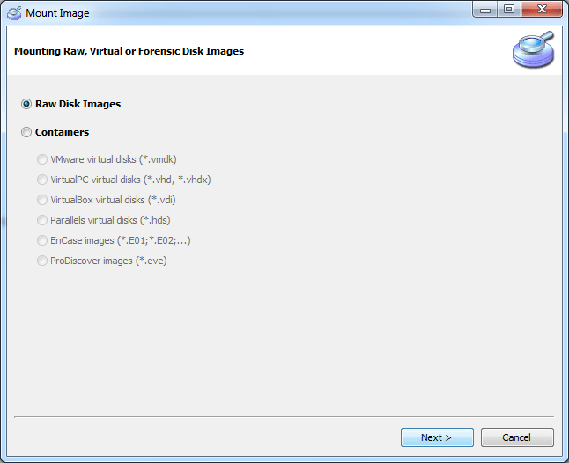Choose the VMware virtual disks (*.vmdk) radio button
The image size is (569, 463).
pos(42,160)
